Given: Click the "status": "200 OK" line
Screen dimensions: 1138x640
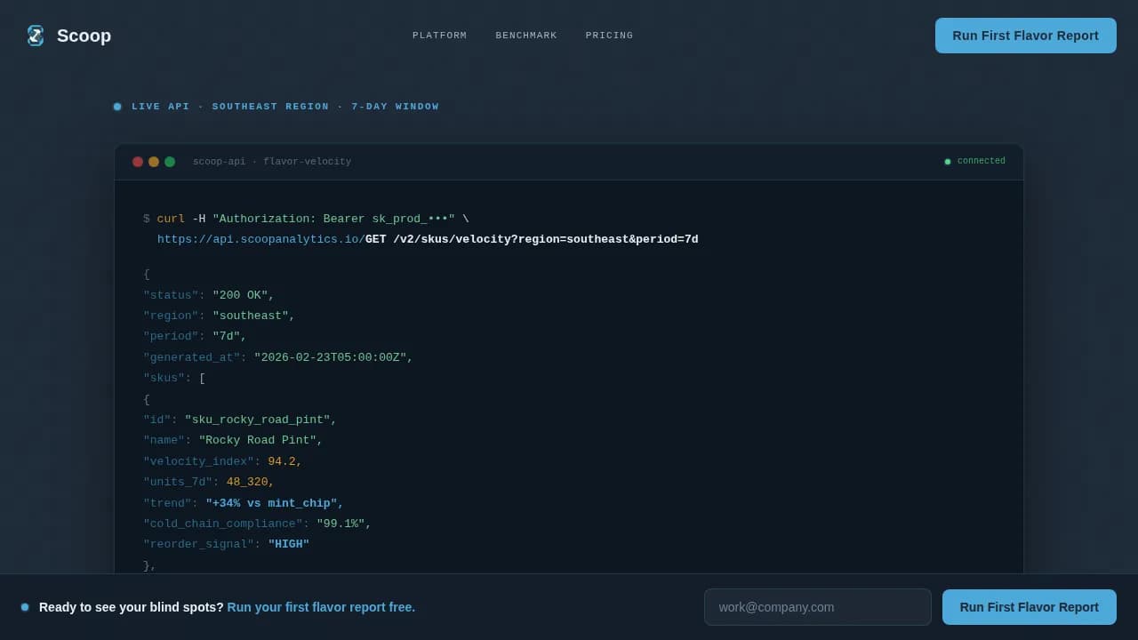Looking at the screenshot, I should click(209, 295).
